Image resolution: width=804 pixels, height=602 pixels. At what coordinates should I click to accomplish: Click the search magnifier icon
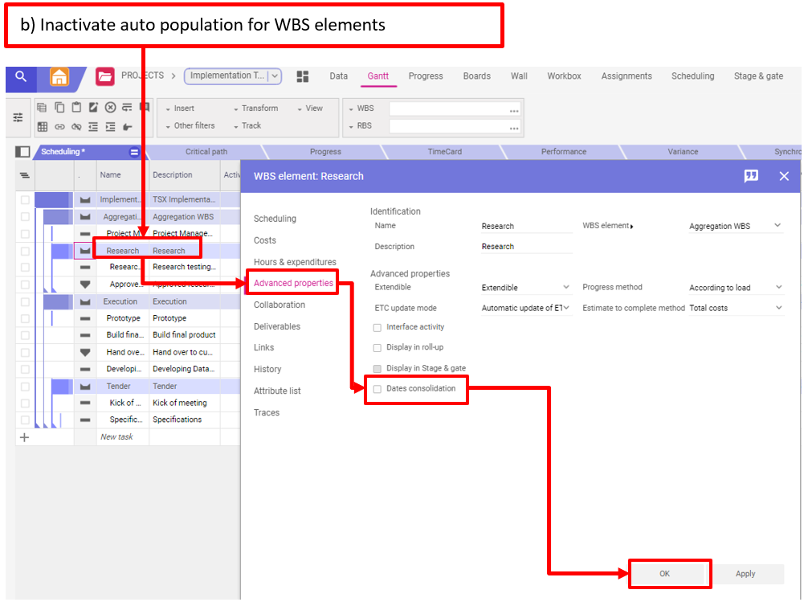tap(21, 77)
